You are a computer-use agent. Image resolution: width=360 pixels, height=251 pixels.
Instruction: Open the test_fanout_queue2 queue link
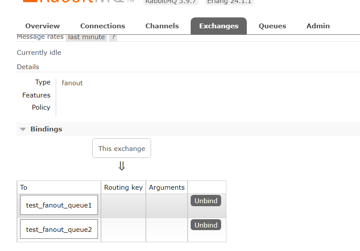click(59, 229)
